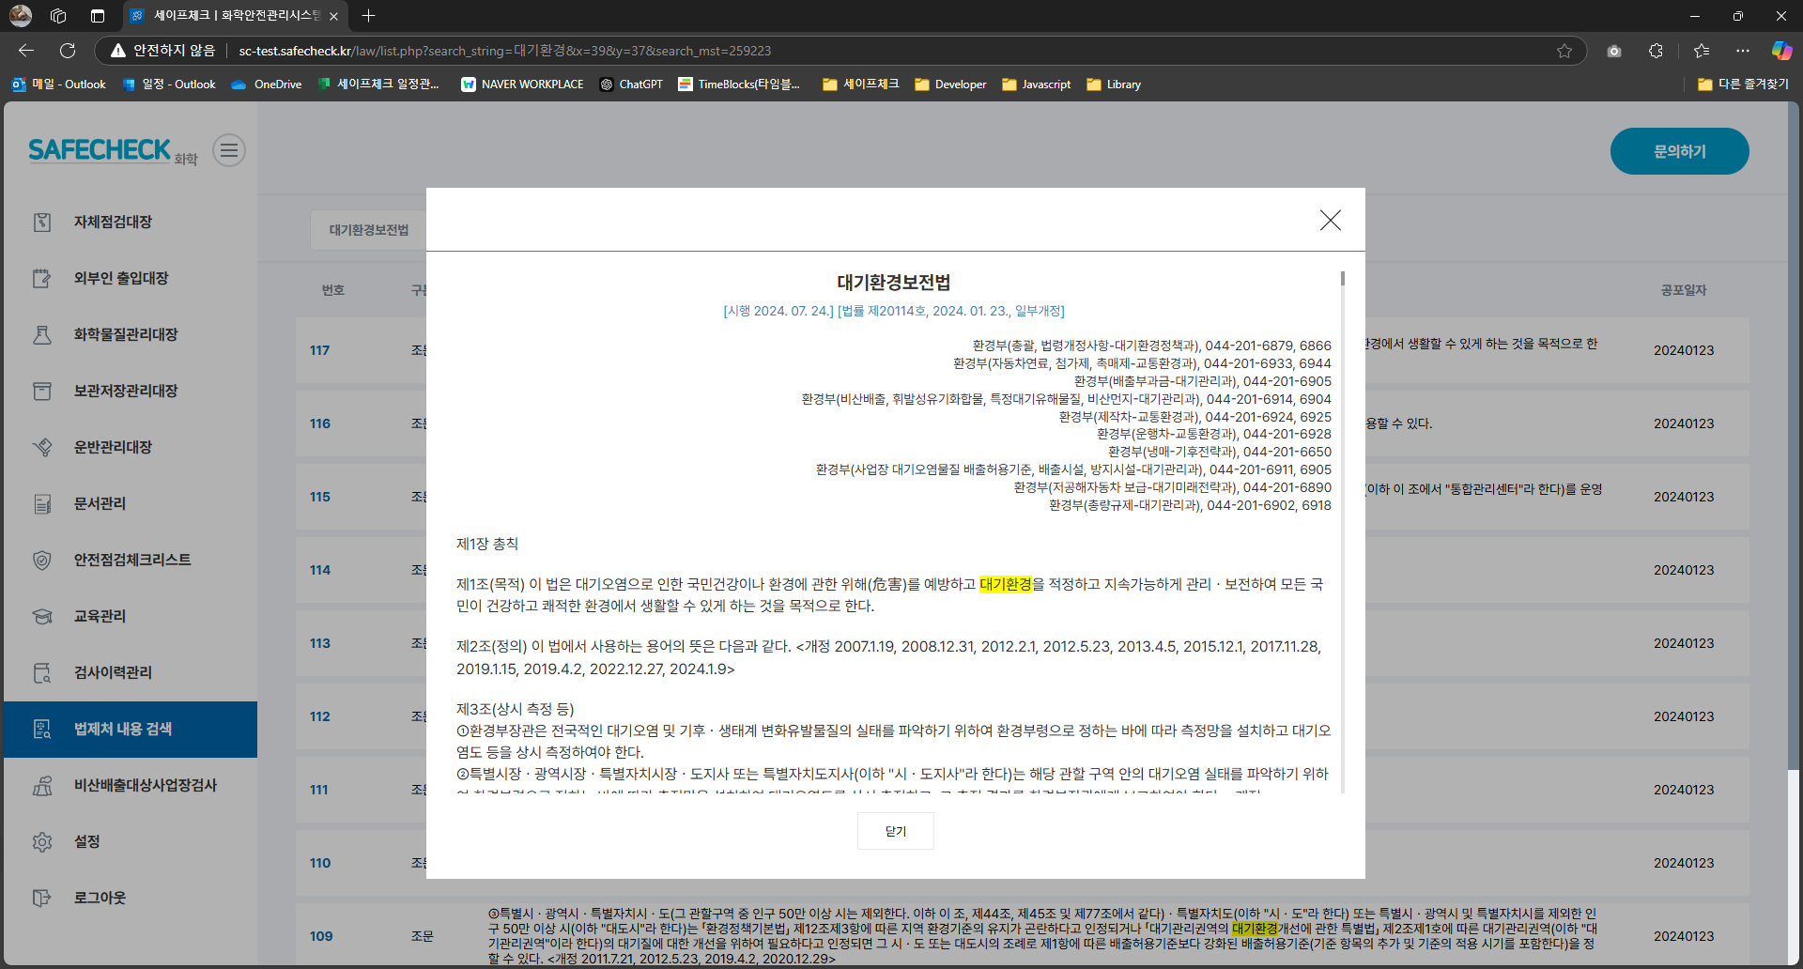This screenshot has height=969, width=1803.
Task: Click the favorites list icon in toolbar
Action: click(1702, 51)
